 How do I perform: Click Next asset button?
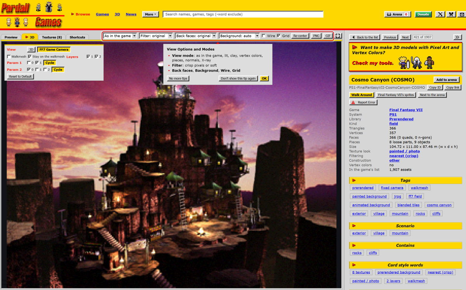coord(405,37)
